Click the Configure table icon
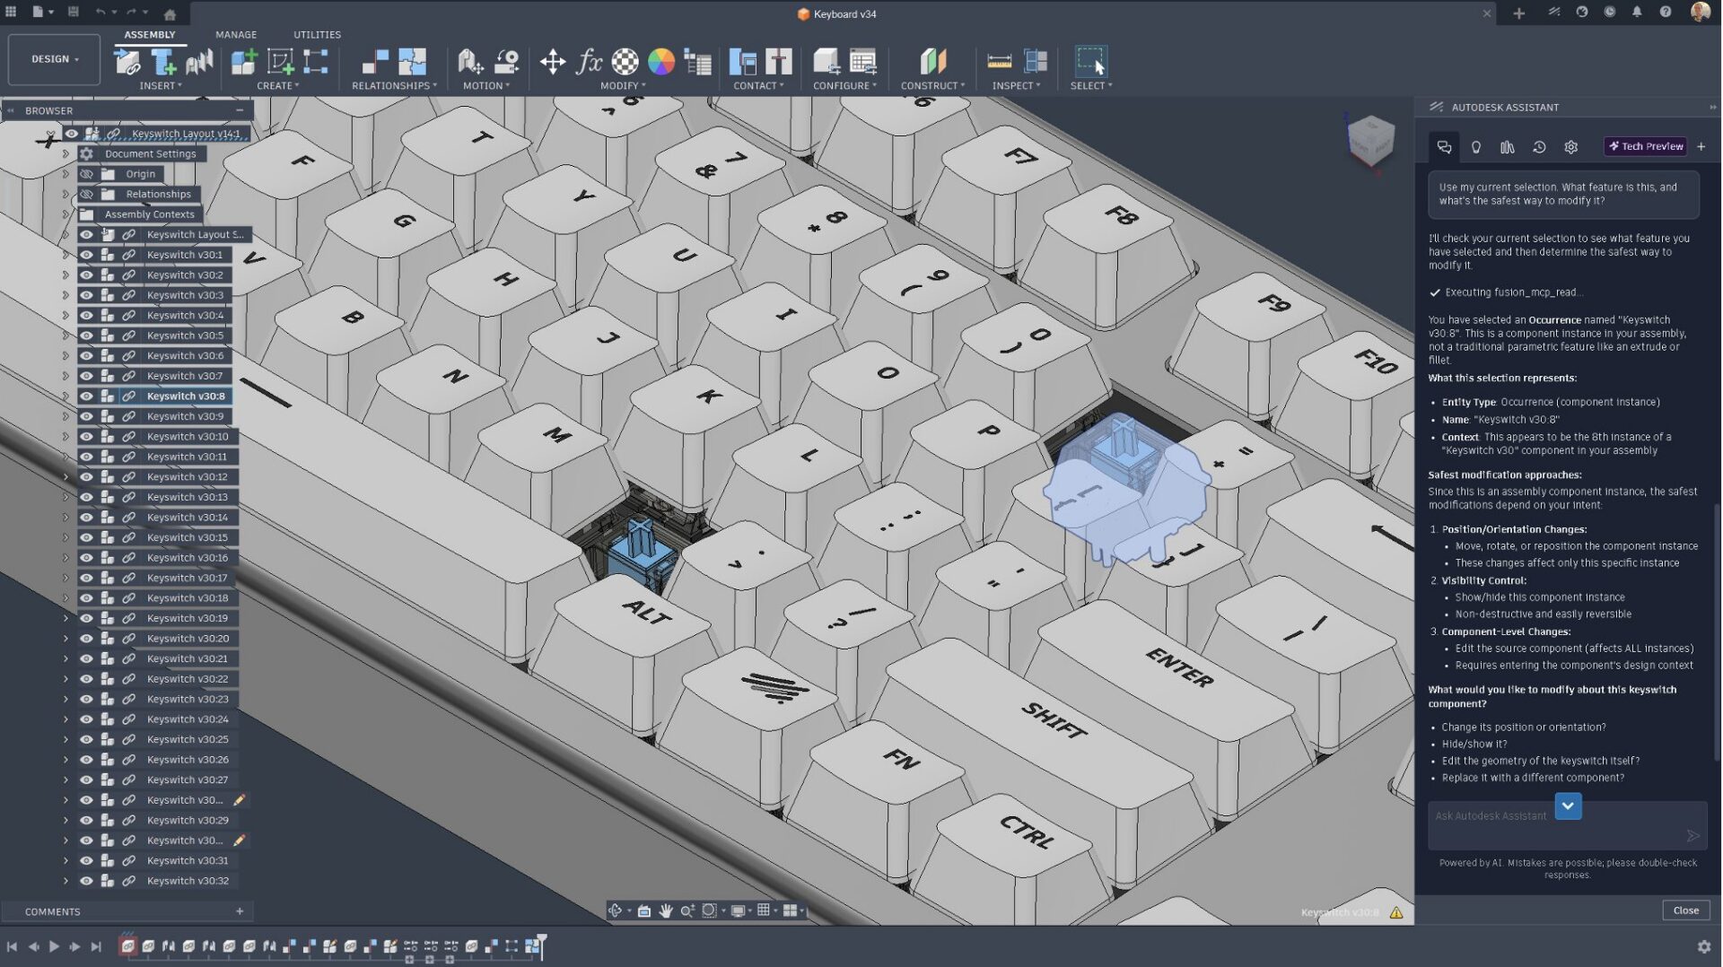Image resolution: width=1723 pixels, height=967 pixels. 862,61
